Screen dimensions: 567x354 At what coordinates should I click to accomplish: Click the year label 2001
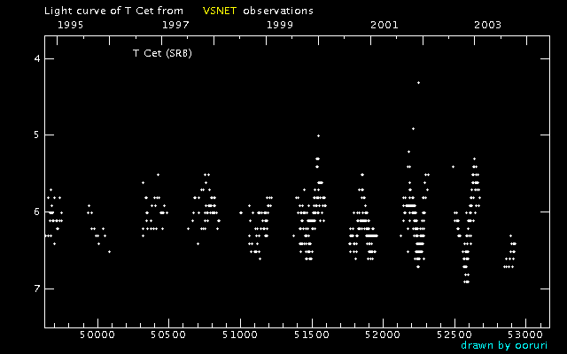click(384, 25)
